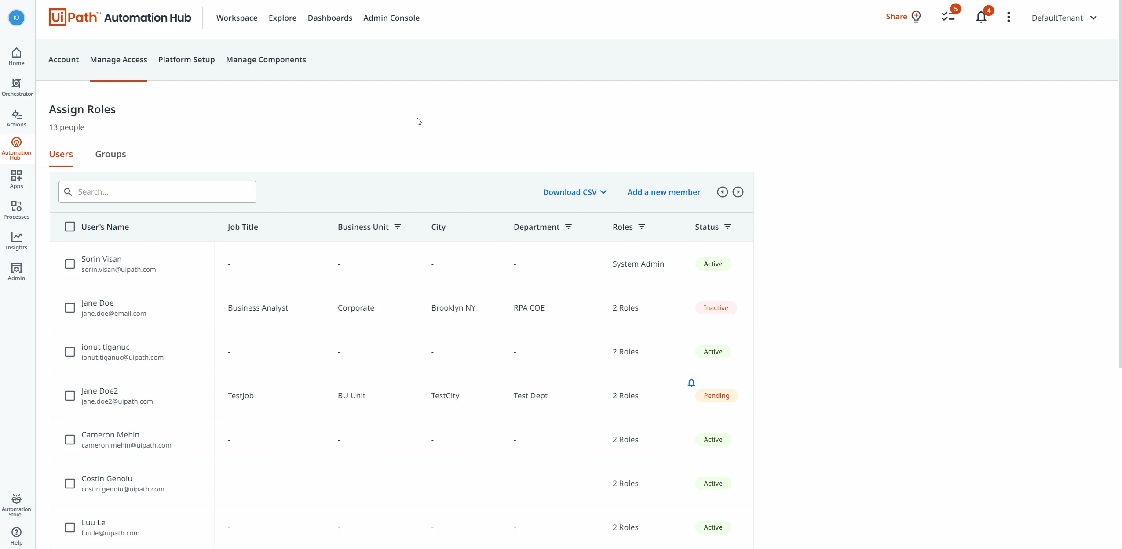Viewport: 1122px width, 549px height.
Task: Open the Workspace menu
Action: point(237,18)
